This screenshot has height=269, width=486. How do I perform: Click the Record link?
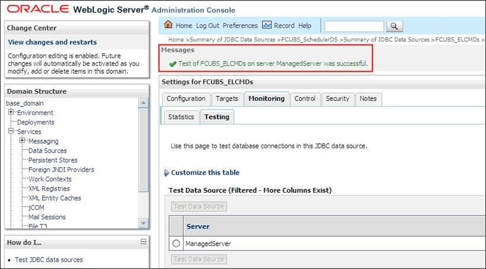point(284,26)
